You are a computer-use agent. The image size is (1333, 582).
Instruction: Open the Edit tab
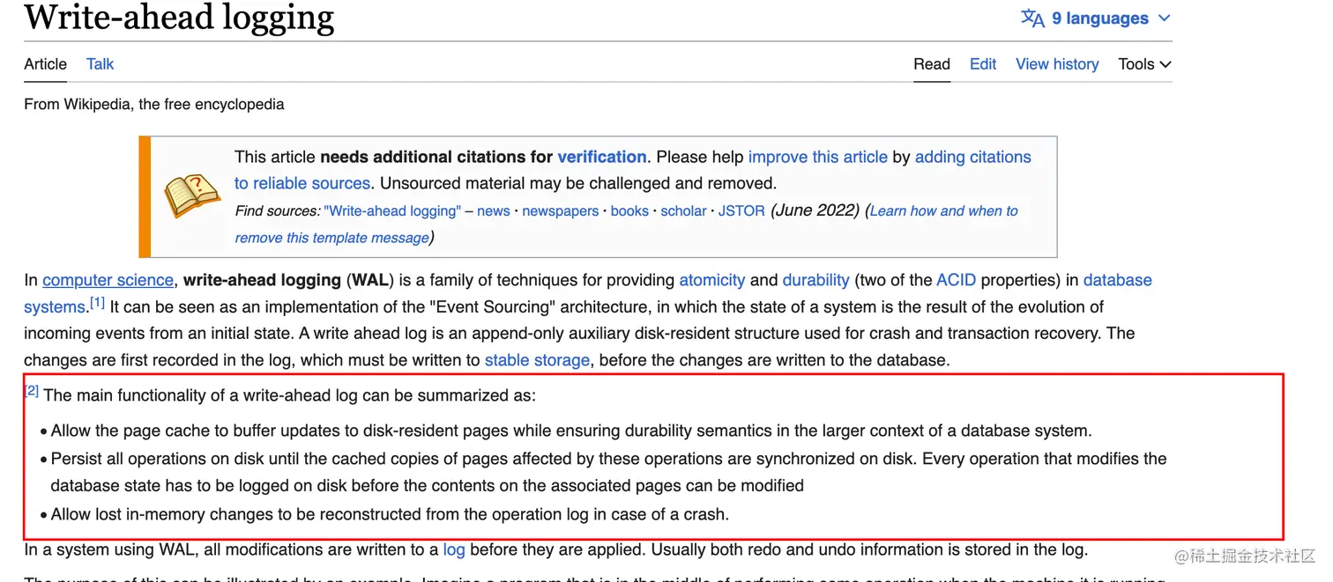(x=983, y=64)
